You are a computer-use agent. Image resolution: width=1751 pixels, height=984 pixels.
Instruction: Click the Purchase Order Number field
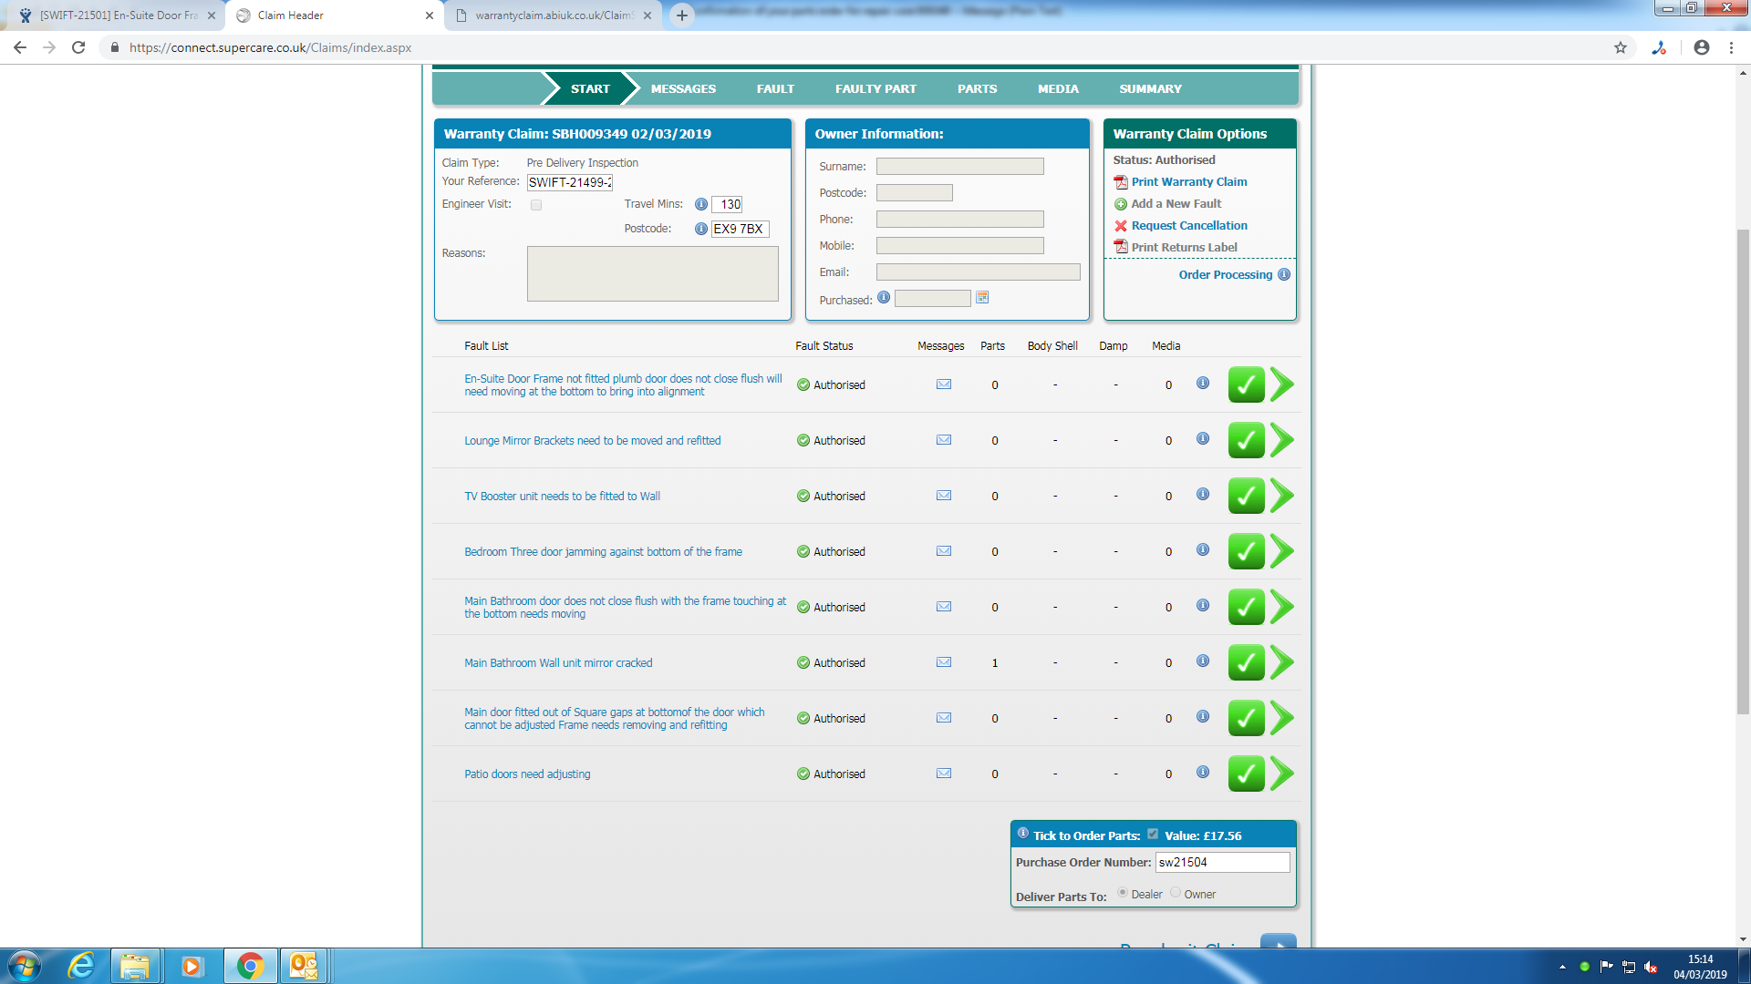(x=1221, y=862)
